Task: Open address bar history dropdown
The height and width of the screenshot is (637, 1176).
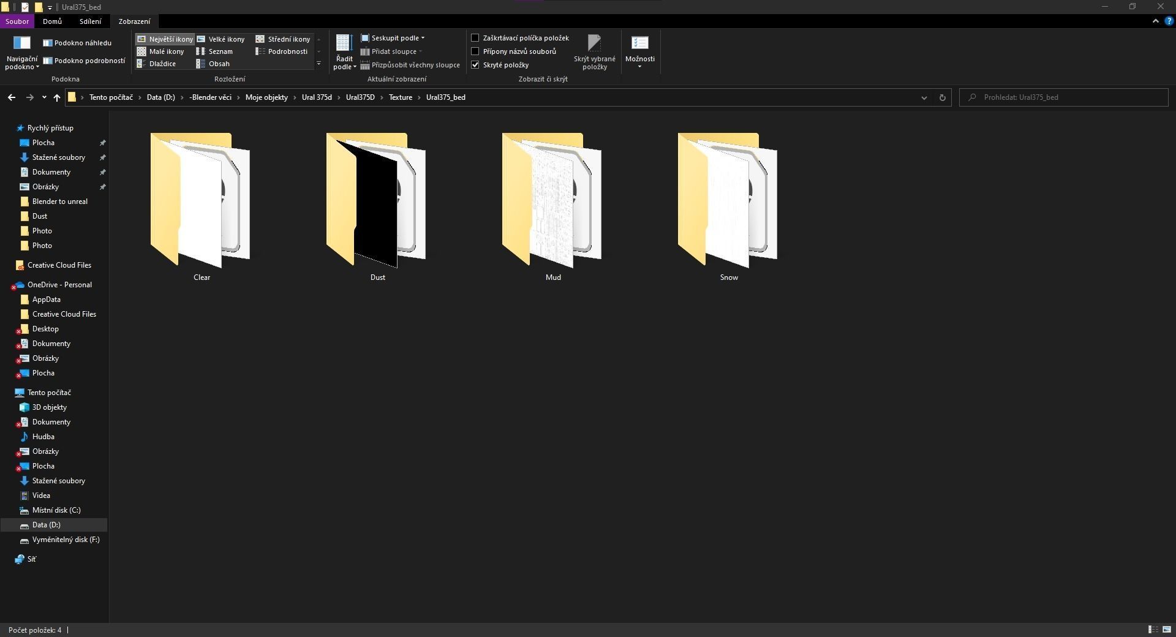Action: pyautogui.click(x=924, y=97)
